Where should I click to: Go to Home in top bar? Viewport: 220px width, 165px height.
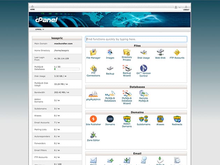tap(32, 8)
